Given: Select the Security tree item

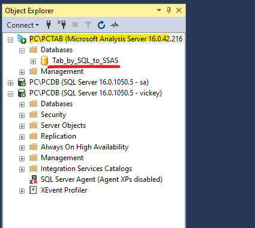Looking at the screenshot, I should pyautogui.click(x=53, y=115).
